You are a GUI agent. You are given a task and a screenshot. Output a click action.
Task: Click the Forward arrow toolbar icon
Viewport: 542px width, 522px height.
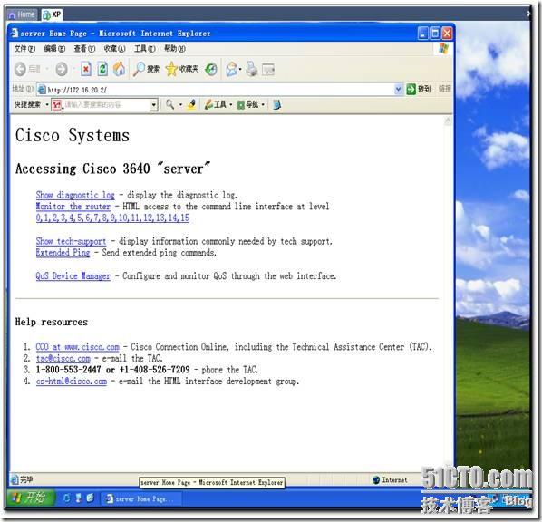(62, 69)
